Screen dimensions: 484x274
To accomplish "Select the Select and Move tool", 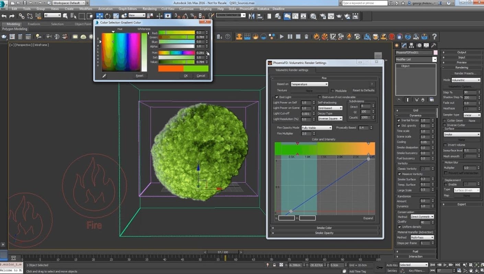I will click(100, 16).
